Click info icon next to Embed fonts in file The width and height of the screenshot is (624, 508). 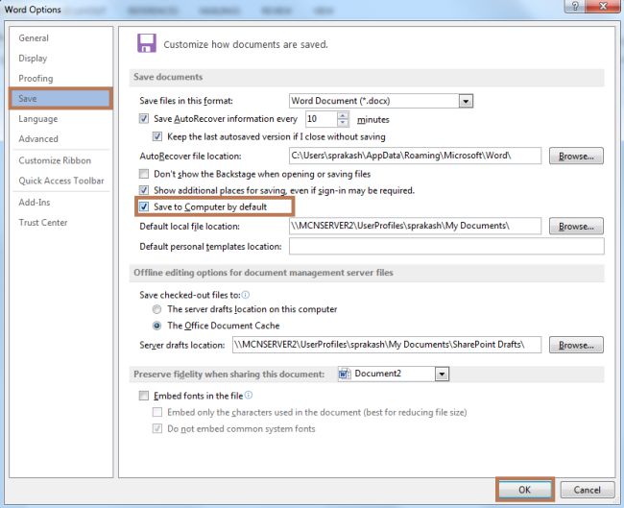[249, 395]
